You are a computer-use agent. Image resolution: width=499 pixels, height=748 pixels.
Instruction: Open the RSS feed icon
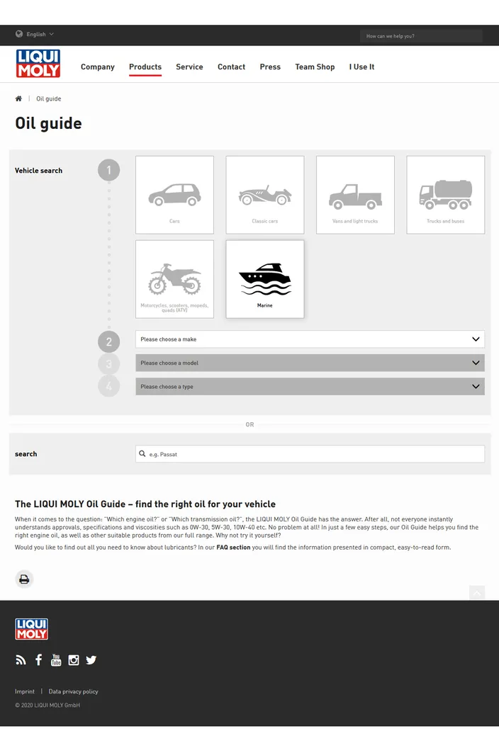[x=21, y=659]
